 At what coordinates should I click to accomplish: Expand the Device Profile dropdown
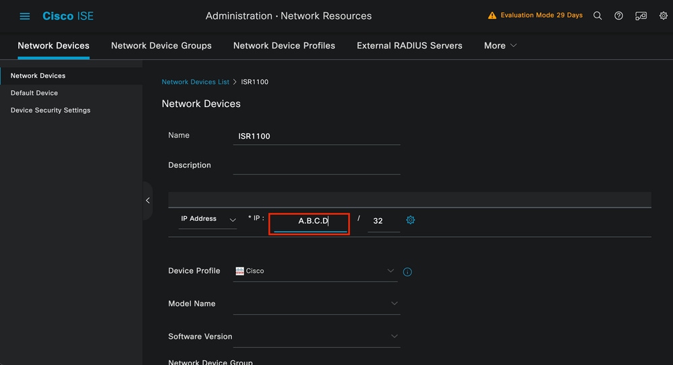pos(390,271)
